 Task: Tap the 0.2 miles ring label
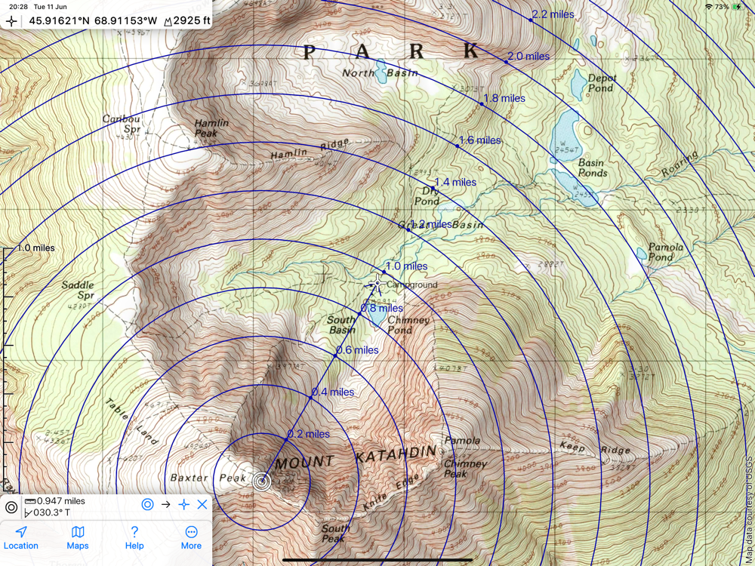309,434
